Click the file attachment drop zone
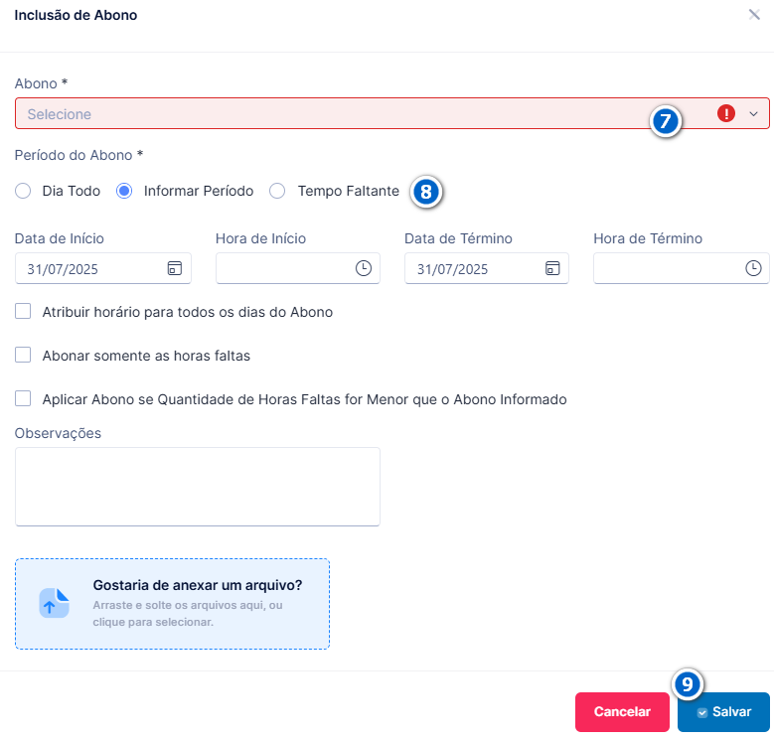 (172, 604)
